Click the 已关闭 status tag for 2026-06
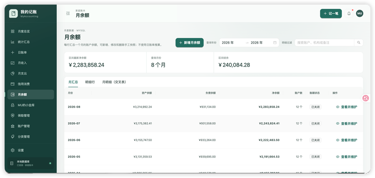Viewport: 375px width, 178px height. point(315,140)
